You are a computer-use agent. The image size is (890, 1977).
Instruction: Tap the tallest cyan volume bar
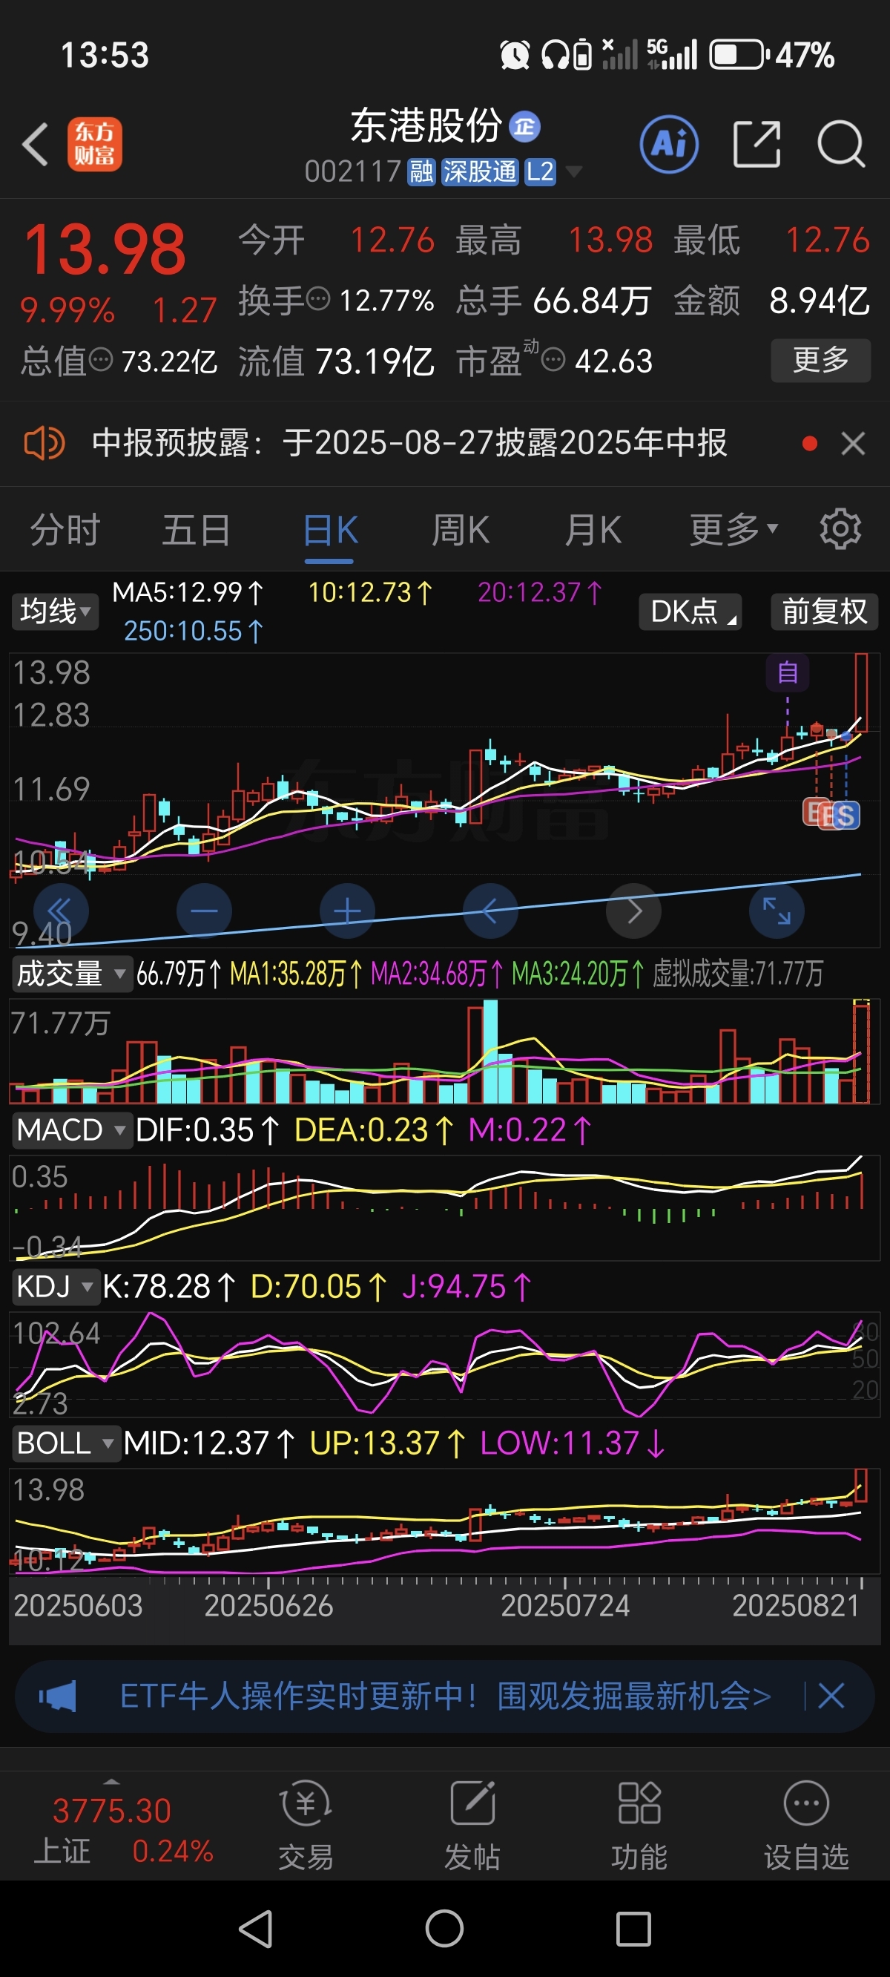tap(490, 1052)
